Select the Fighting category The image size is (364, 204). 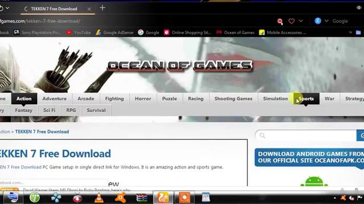click(x=114, y=99)
